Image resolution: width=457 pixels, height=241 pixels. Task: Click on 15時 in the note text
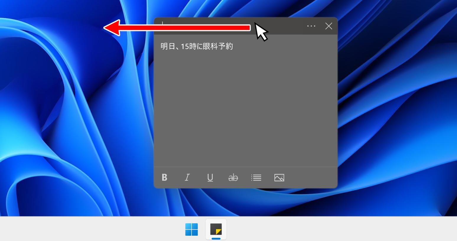[x=188, y=46]
